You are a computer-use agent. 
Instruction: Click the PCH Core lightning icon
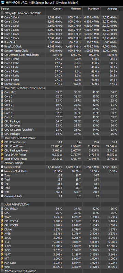(x=2, y=263)
